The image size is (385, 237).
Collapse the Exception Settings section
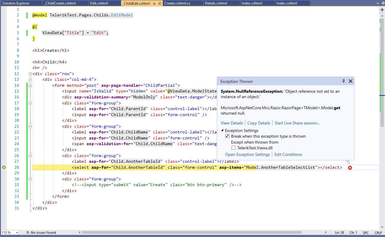pos(222,130)
